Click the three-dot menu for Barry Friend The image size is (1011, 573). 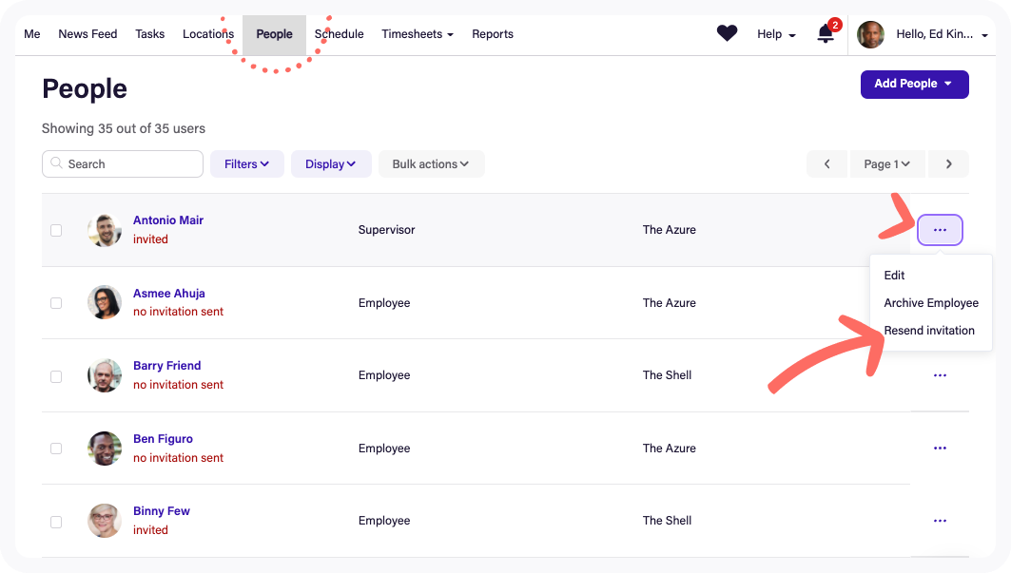click(940, 375)
